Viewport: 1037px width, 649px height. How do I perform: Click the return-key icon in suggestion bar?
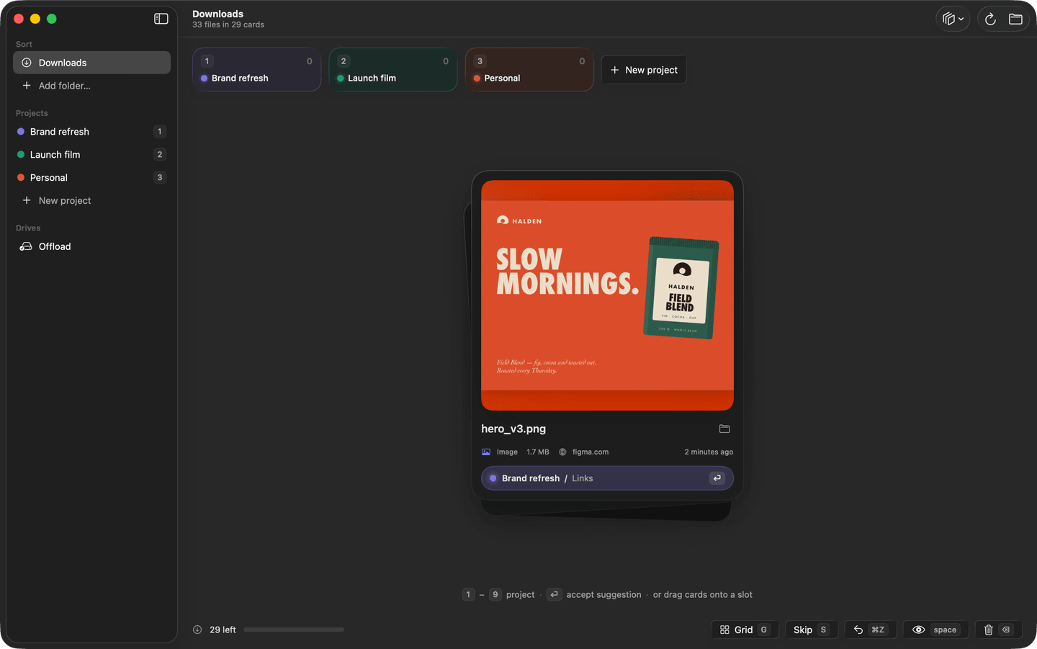[x=717, y=478]
